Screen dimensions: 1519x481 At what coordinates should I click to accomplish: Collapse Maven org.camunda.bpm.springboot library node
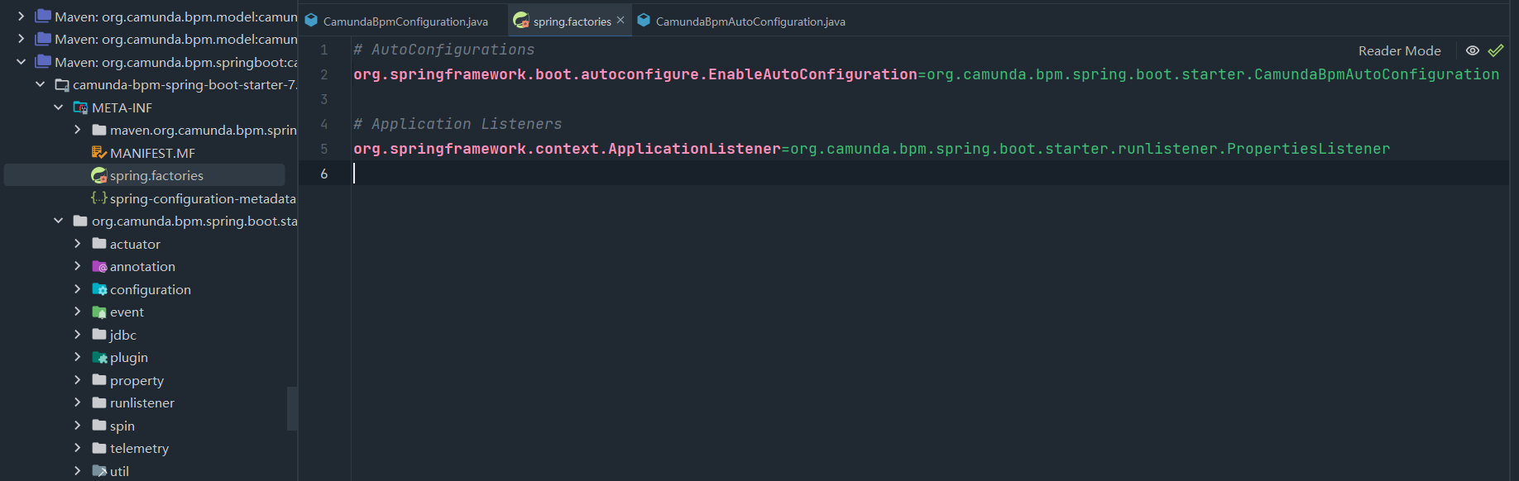(22, 61)
